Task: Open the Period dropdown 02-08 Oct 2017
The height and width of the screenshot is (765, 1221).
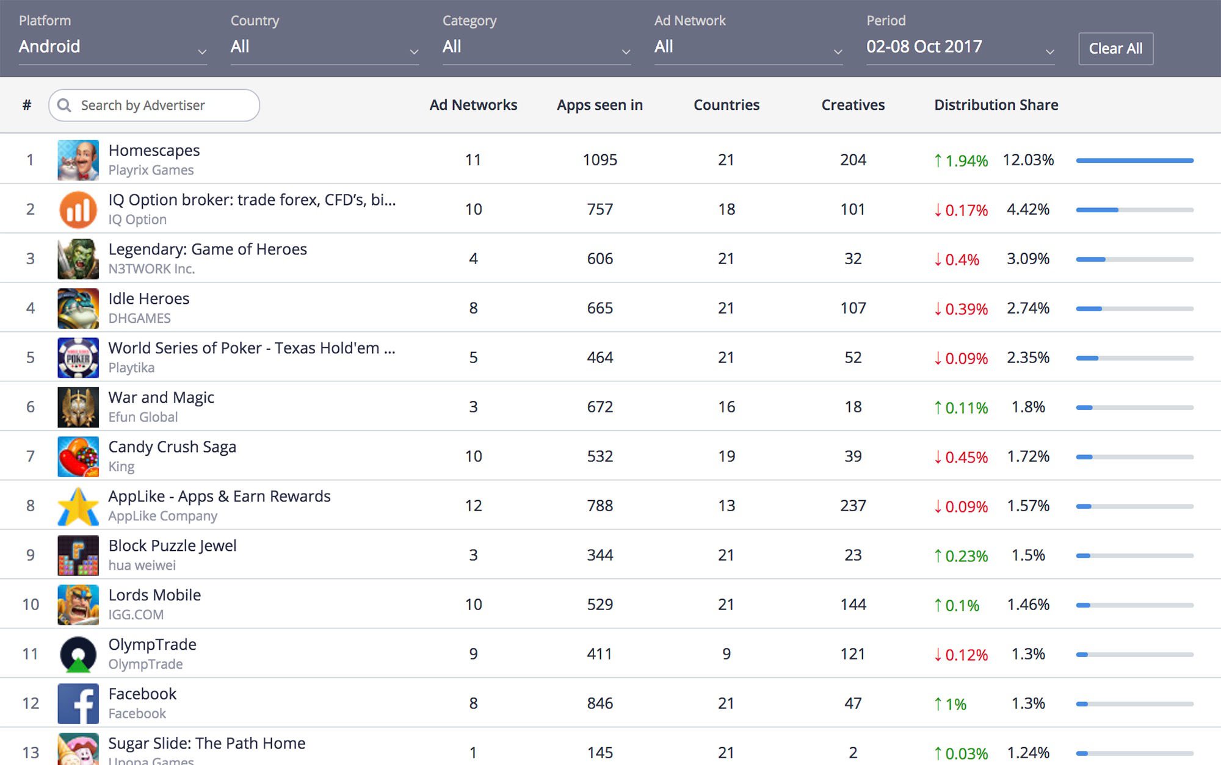Action: point(960,48)
